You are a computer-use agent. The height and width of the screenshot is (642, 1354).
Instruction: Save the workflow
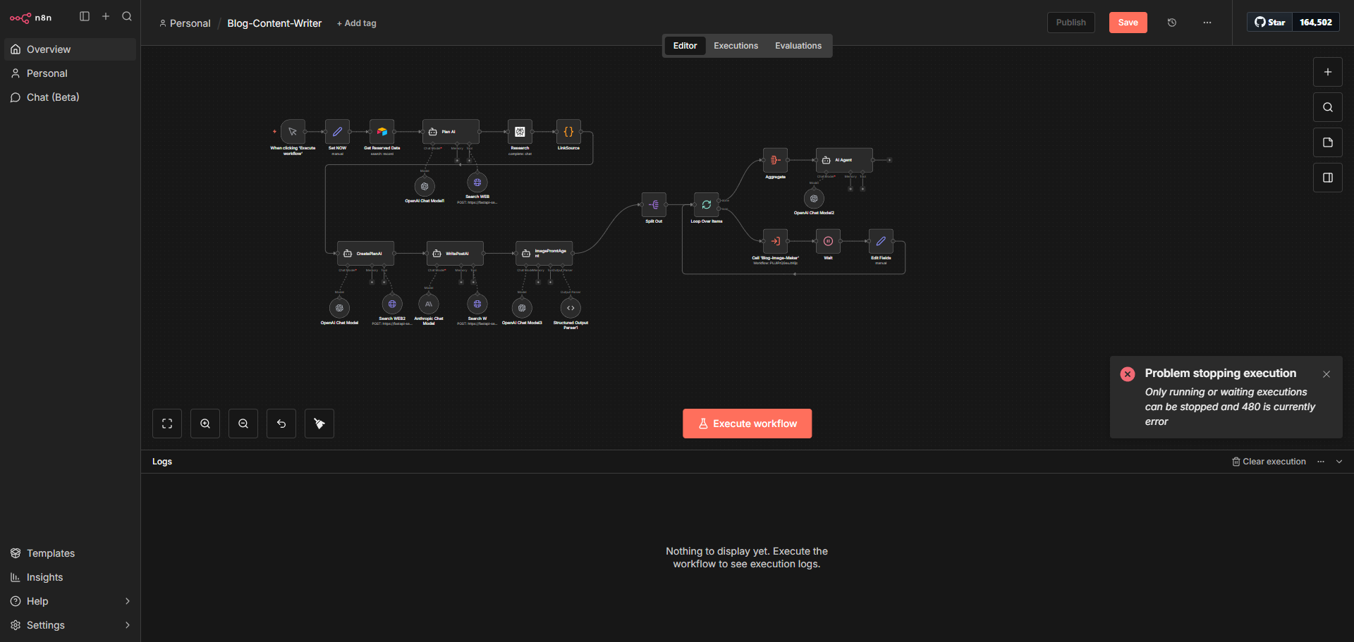[x=1128, y=23]
